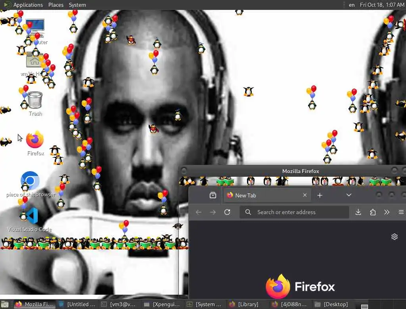Close the New Tab tab
Screen dimensions: 406x309
tap(305, 195)
